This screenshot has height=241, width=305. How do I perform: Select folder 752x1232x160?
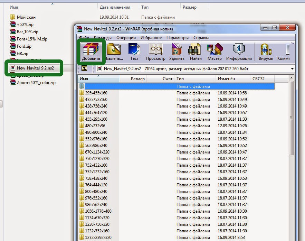click(97, 172)
